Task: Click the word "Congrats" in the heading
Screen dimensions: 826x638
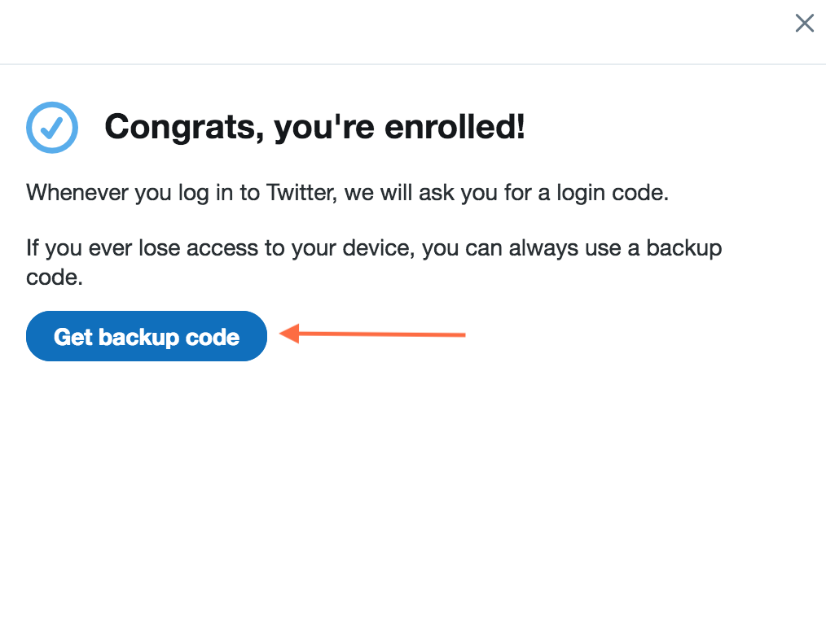Action: 179,127
